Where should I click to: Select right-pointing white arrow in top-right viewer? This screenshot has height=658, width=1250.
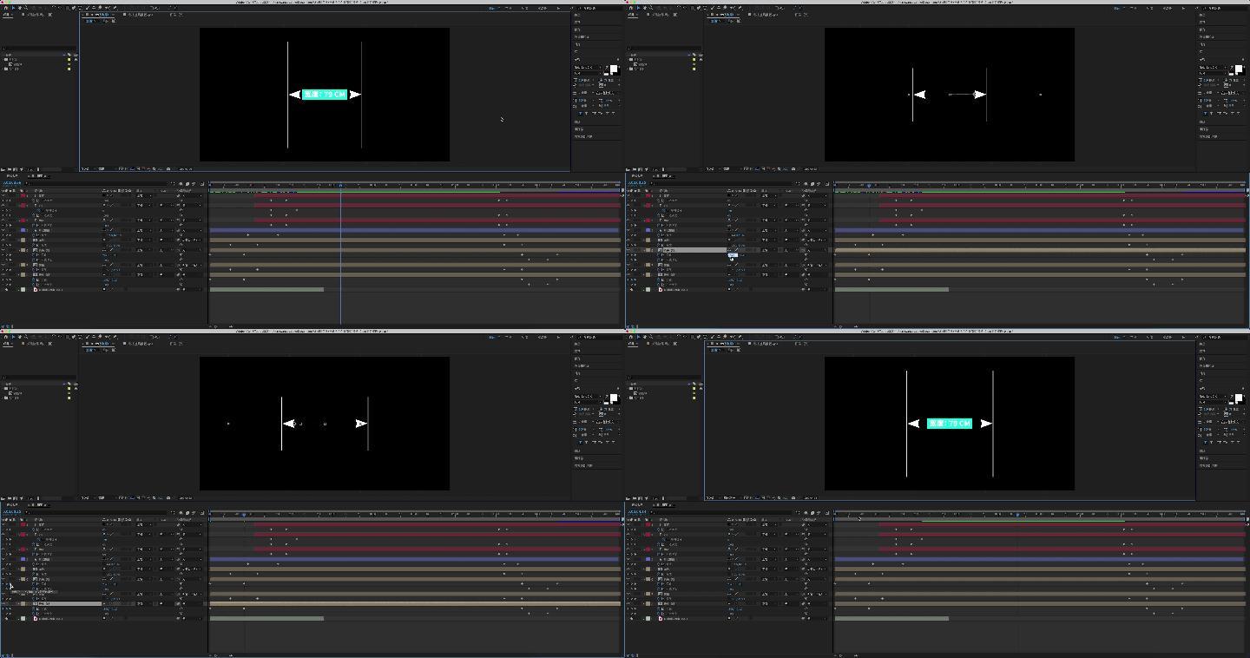pos(980,95)
